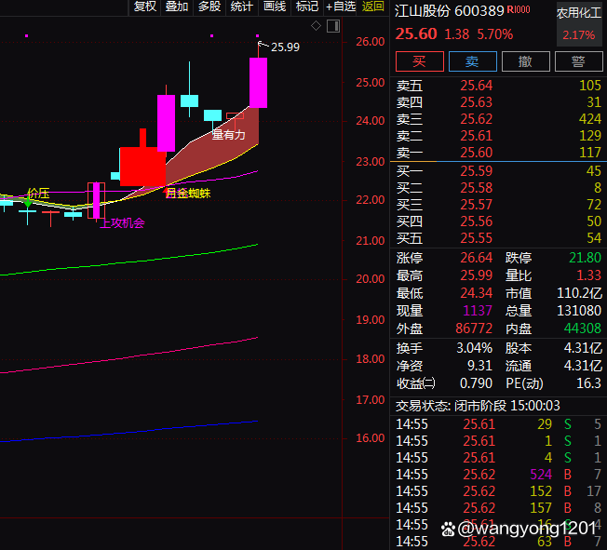Screen dimensions: 607x550
Task: Click the R1000 badge beside stock code
Action: [x=519, y=10]
